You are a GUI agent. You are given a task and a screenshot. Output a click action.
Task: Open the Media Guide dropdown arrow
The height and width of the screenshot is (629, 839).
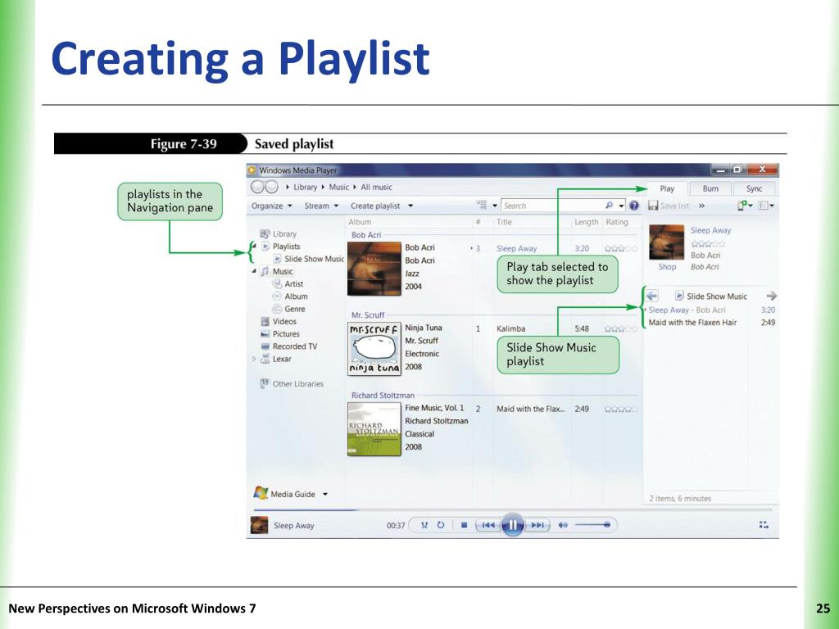click(324, 494)
